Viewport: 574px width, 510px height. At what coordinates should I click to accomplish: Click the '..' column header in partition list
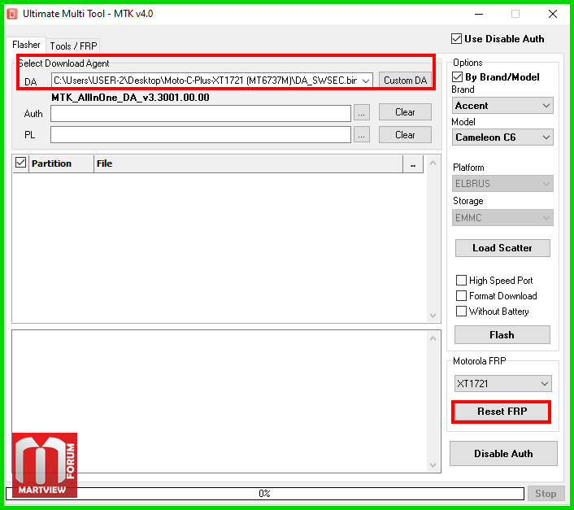[413, 163]
